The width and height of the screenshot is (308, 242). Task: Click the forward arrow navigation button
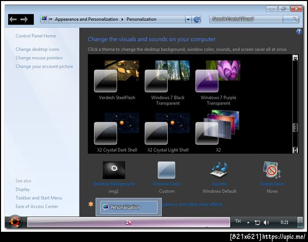(24, 19)
